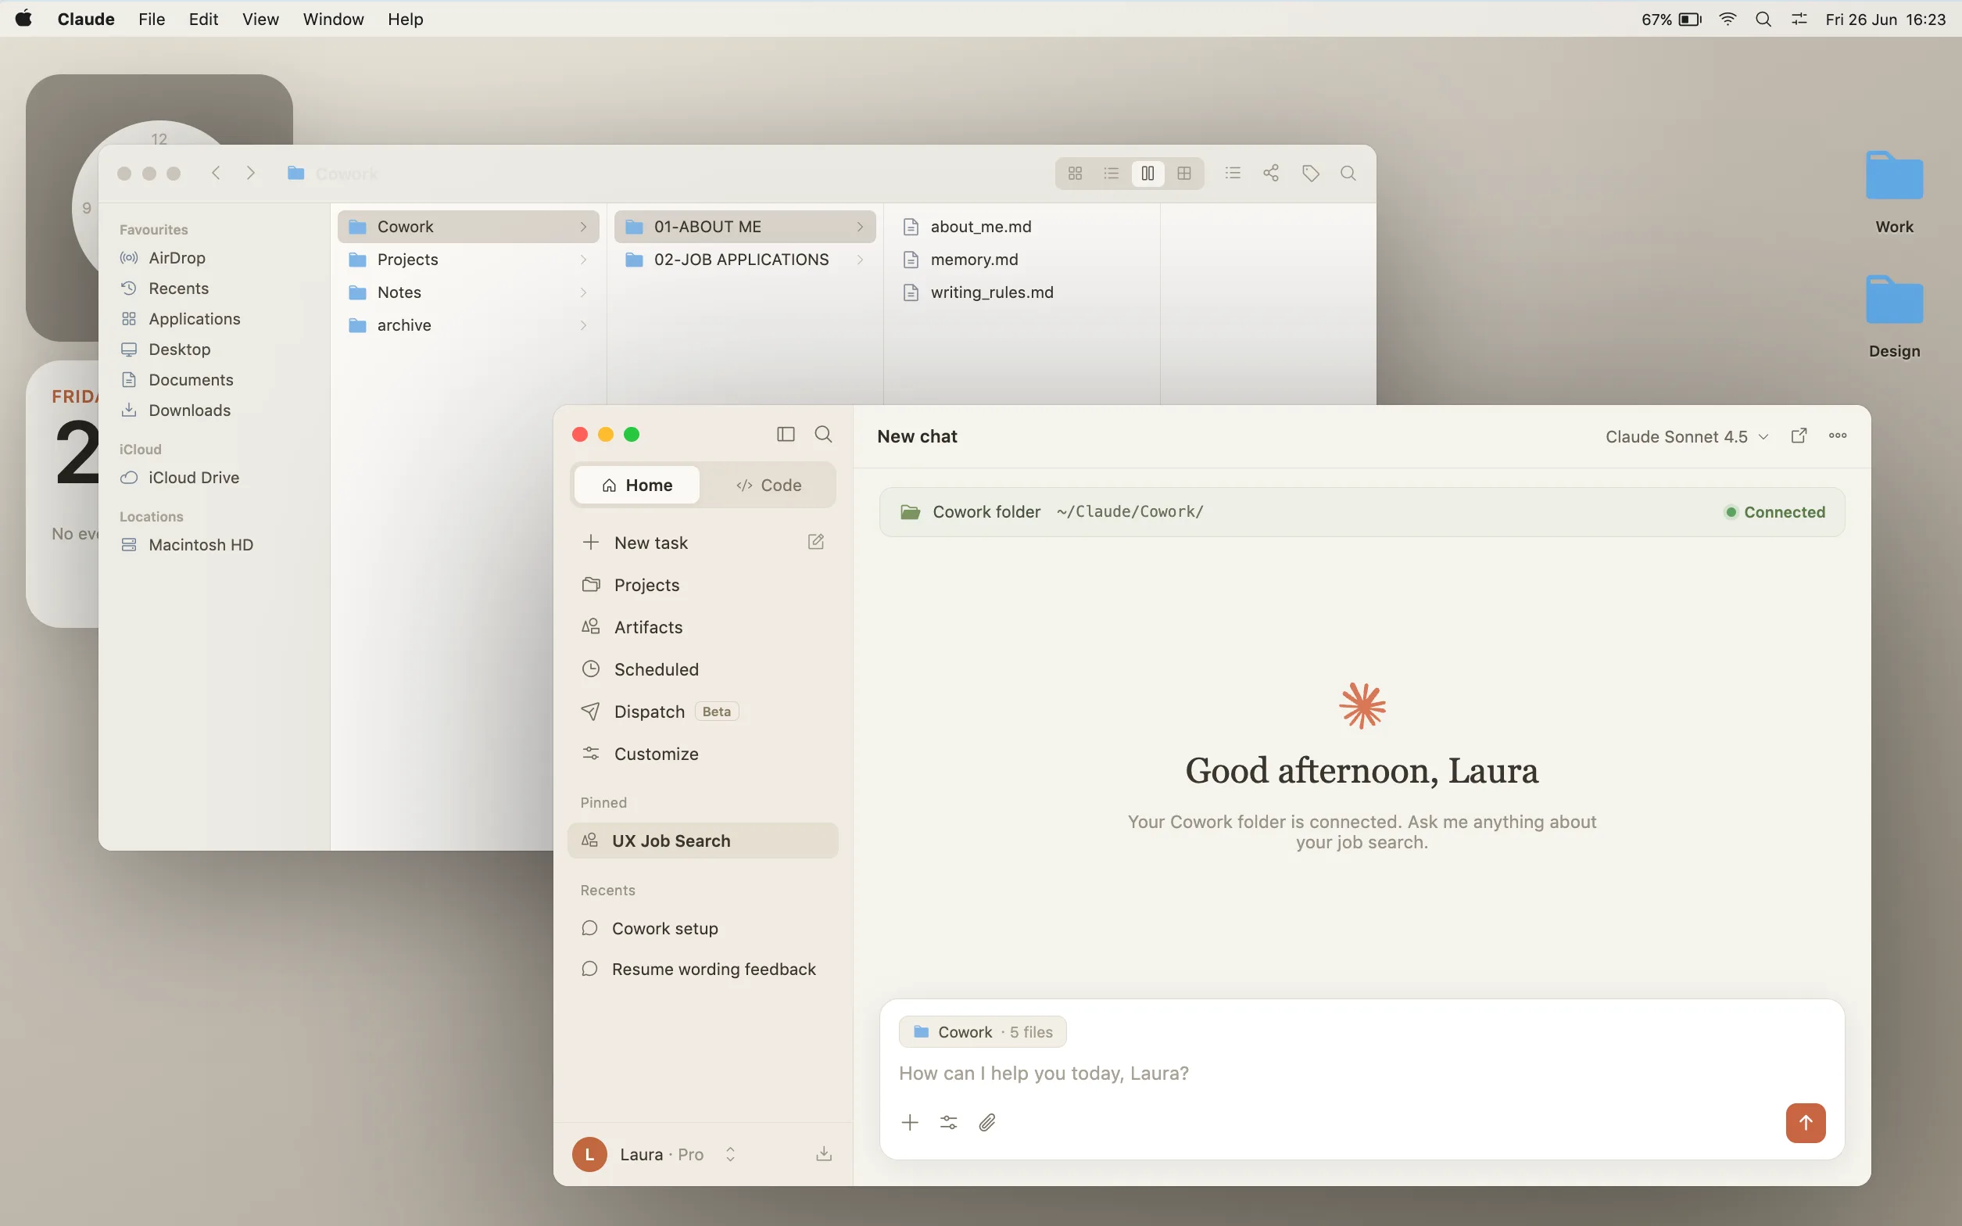Screen dimensions: 1962x1226
Task: Open Artifacts in Claude sidebar
Action: tap(703, 627)
